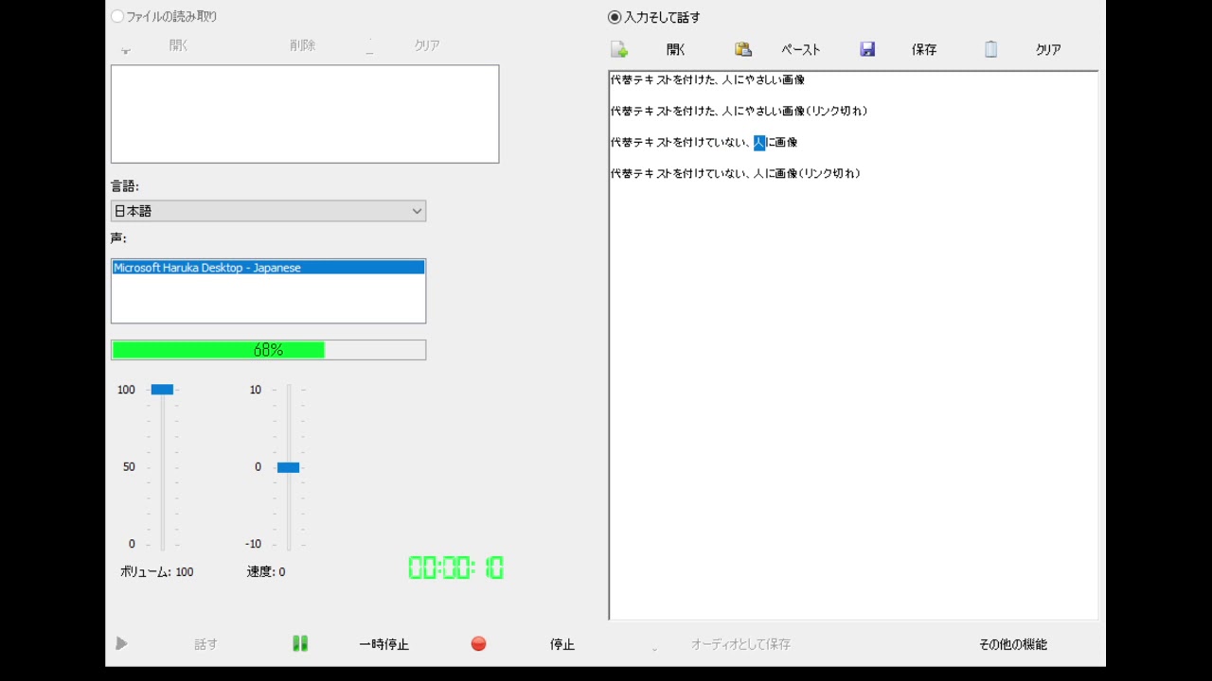The image size is (1212, 681).
Task: Click the green pause icon
Action: pos(300,644)
